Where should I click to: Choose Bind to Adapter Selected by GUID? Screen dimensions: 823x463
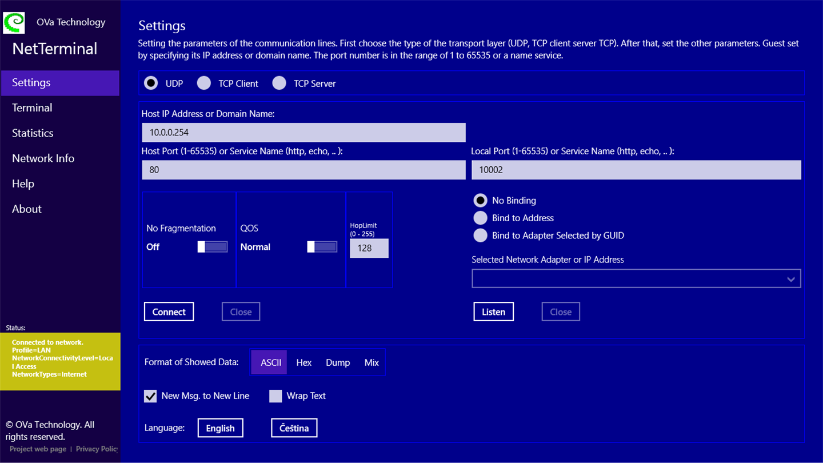(x=481, y=236)
